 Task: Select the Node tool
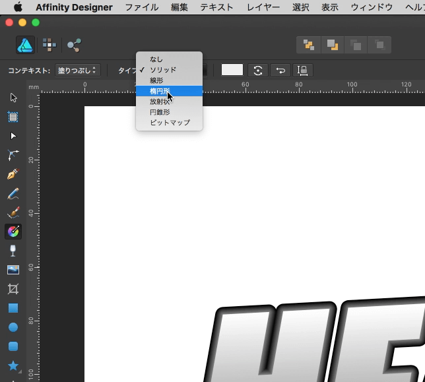click(13, 136)
